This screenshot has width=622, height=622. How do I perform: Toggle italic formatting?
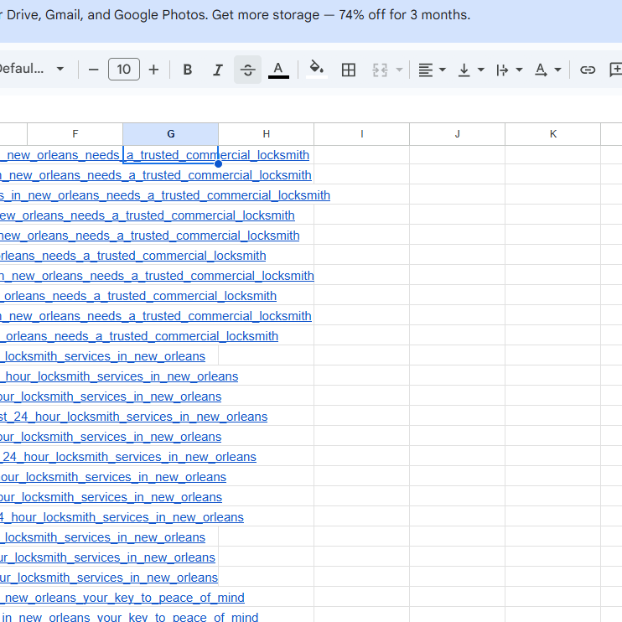coord(218,70)
